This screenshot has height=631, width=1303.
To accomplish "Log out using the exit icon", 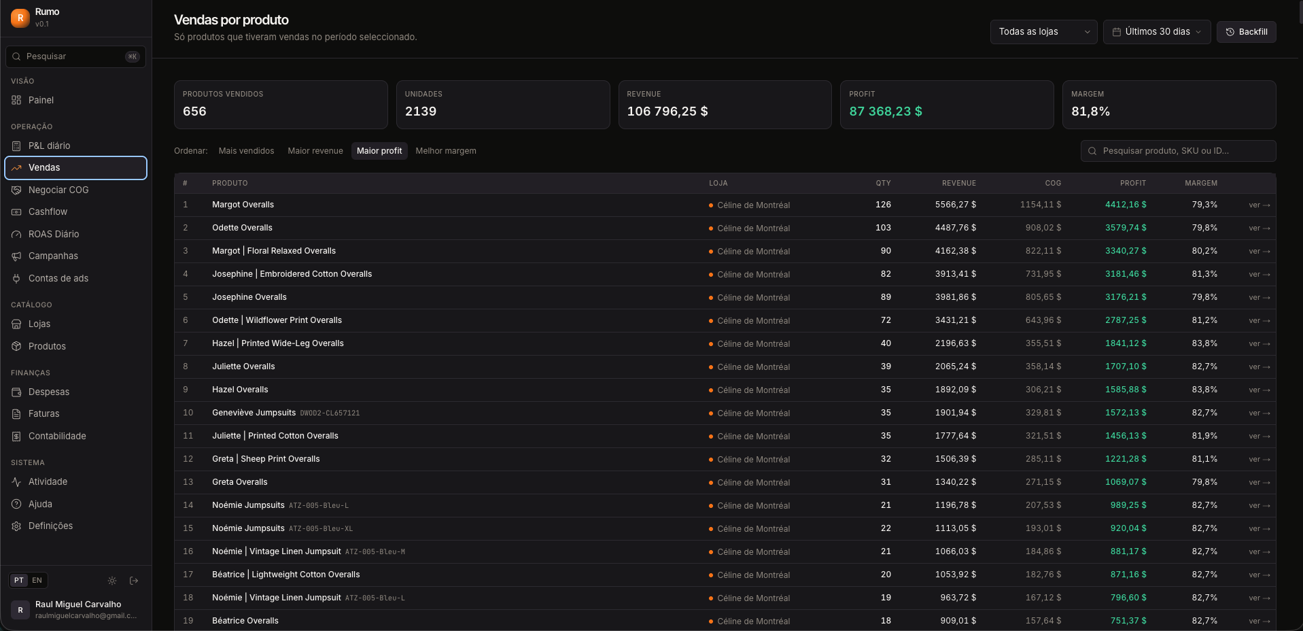I will tap(134, 581).
